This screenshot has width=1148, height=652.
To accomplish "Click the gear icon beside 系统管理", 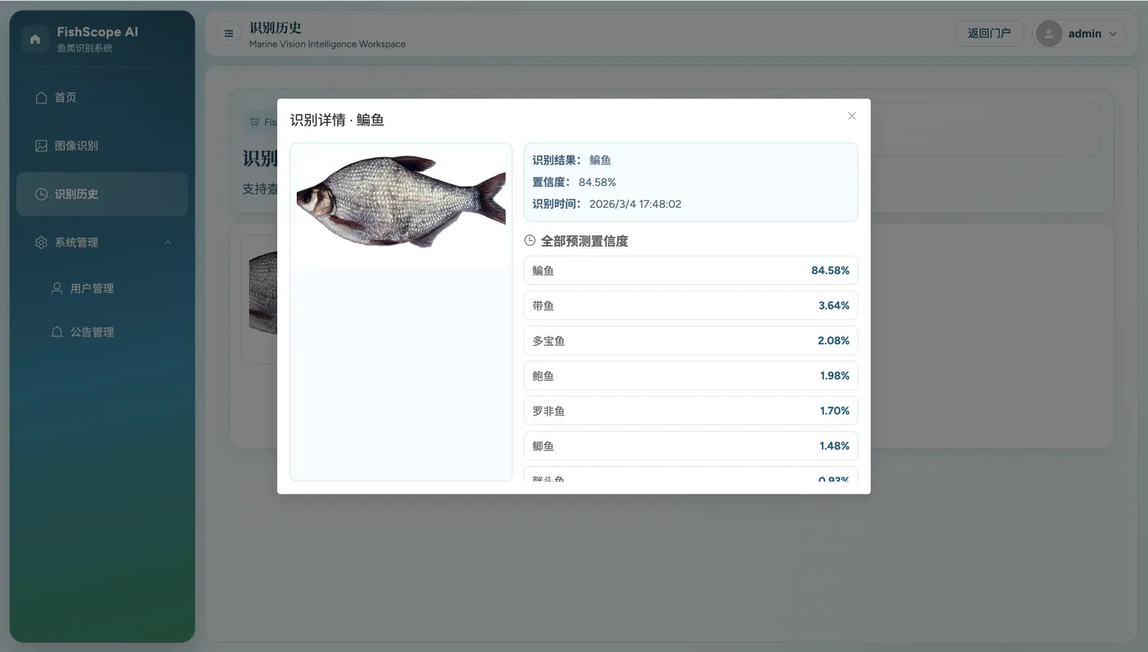I will coord(41,242).
